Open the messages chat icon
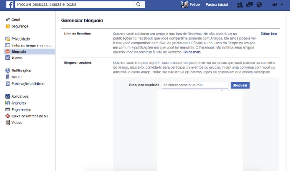 [x=249, y=4]
